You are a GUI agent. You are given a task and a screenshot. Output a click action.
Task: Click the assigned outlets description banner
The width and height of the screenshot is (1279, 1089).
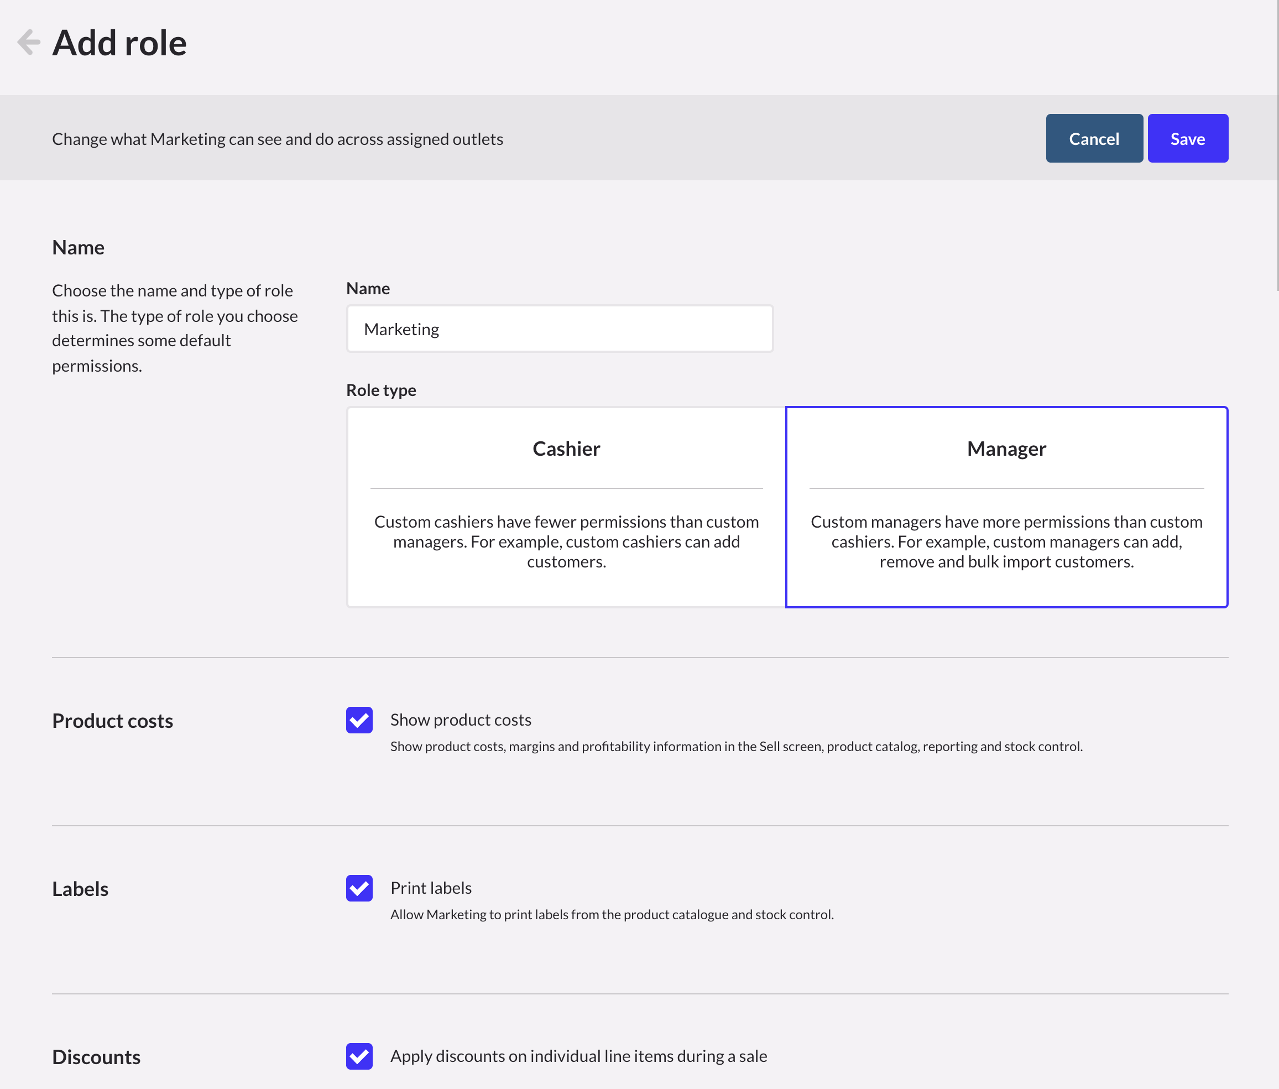click(x=277, y=138)
